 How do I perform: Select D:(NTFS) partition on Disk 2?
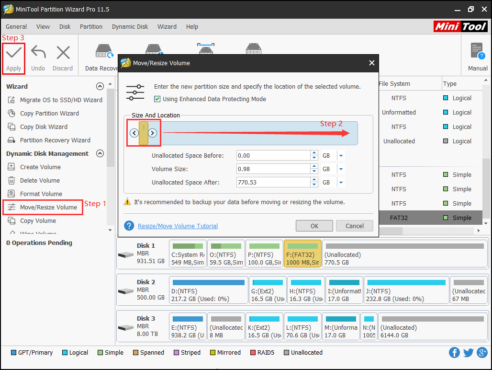click(x=208, y=290)
